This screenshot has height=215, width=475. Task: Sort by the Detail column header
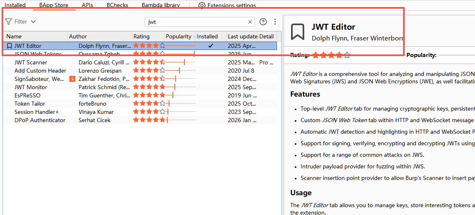point(267,36)
